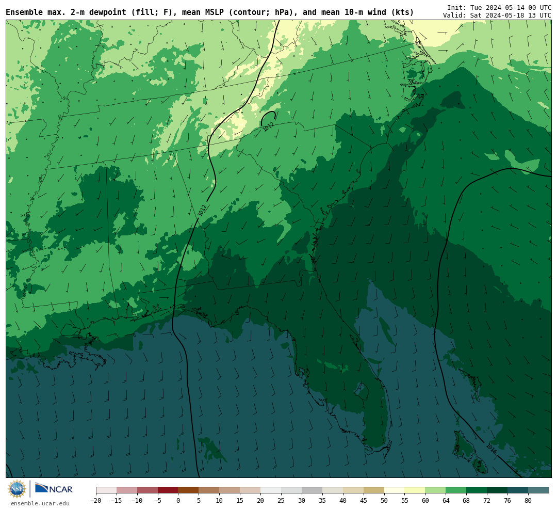Click the colorbar tick label 25
The image size is (557, 510).
[x=282, y=500]
